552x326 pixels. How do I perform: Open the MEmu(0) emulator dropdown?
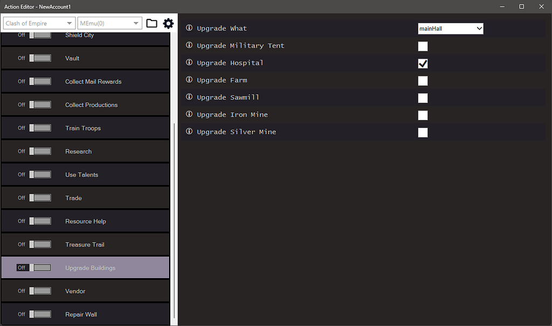109,23
